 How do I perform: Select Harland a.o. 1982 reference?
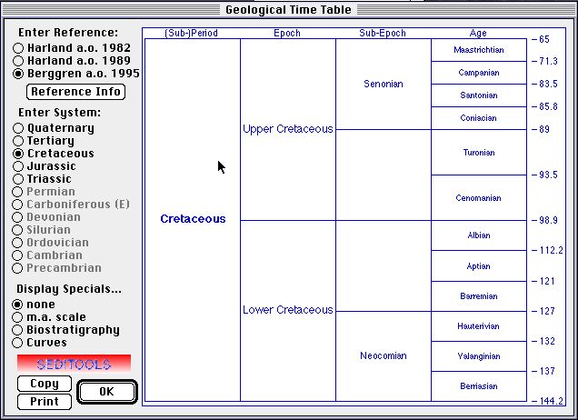click(18, 48)
